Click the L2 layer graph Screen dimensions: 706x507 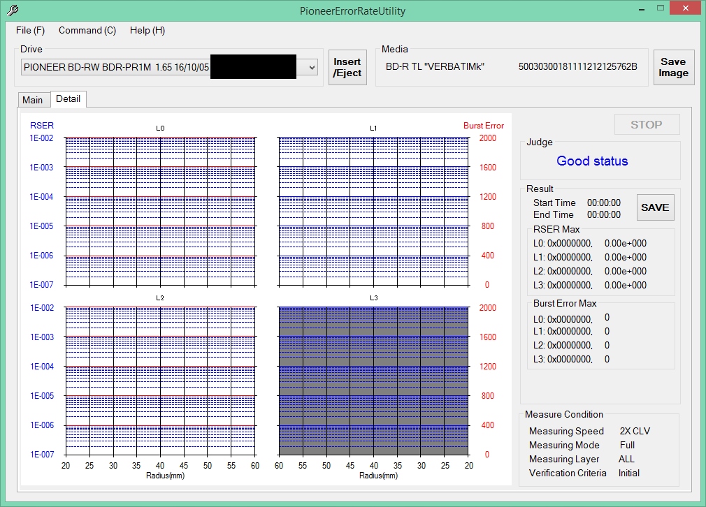[x=160, y=381]
